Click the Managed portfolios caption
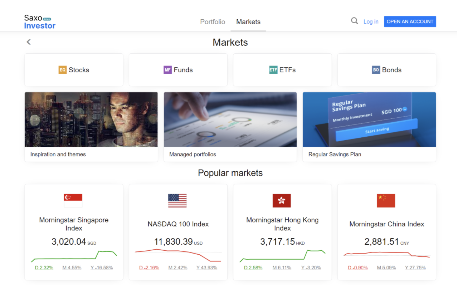 point(192,155)
